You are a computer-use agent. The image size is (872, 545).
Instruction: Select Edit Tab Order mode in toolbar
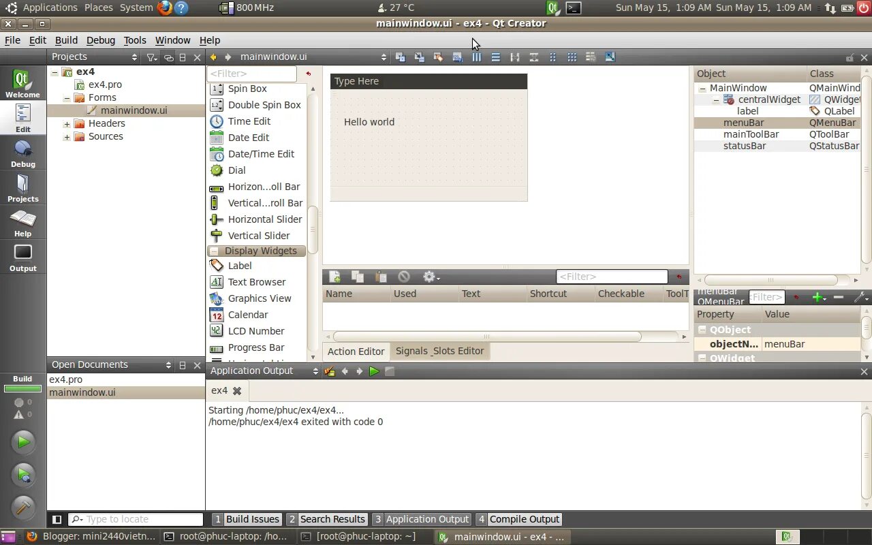458,57
